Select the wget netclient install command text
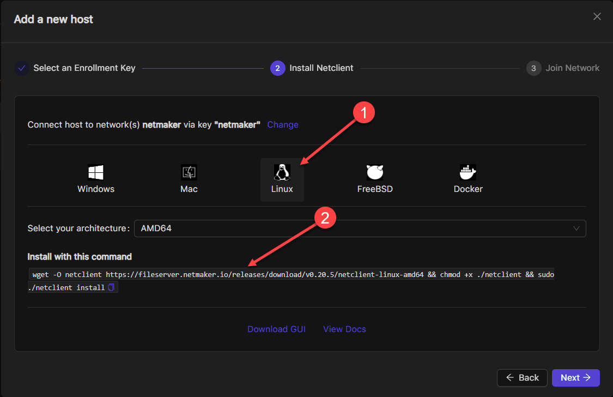 pyautogui.click(x=291, y=281)
